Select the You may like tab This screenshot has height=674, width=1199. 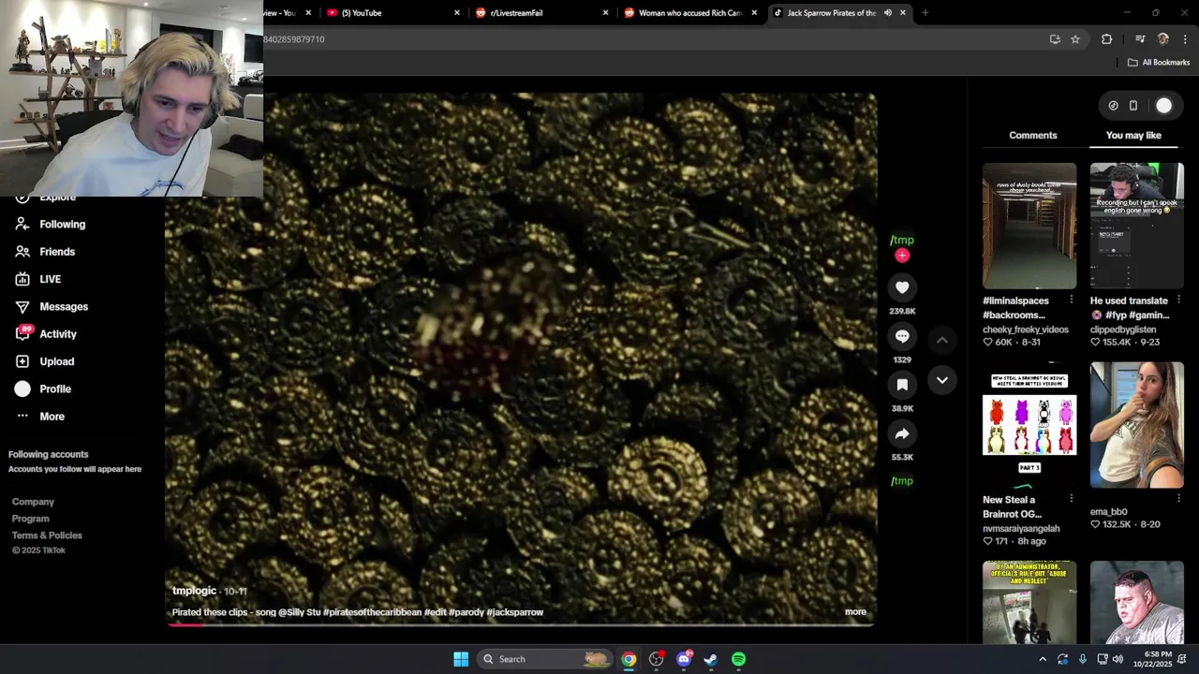click(1133, 136)
